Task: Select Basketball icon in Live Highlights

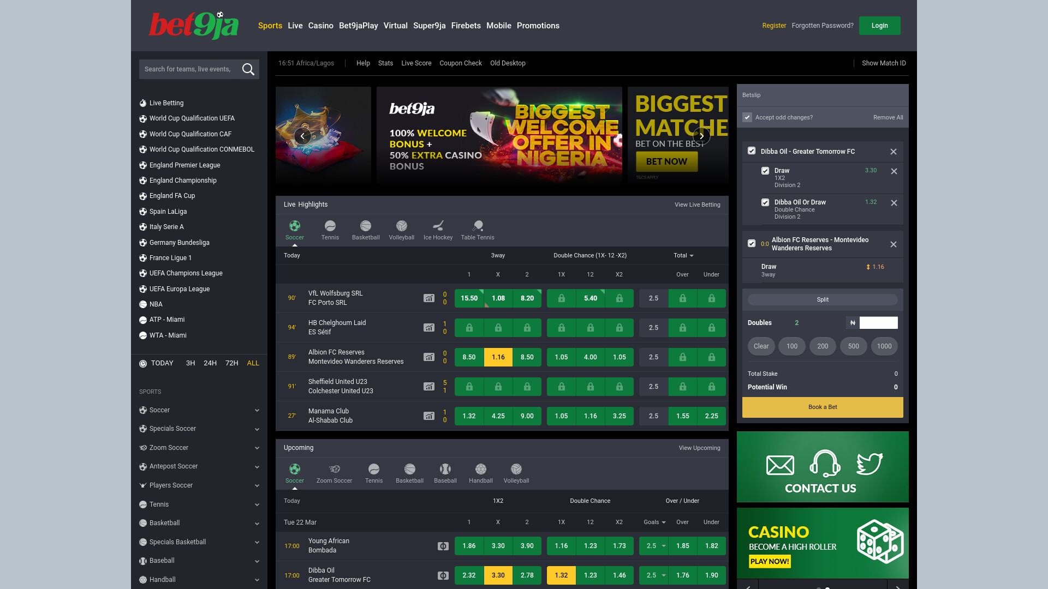Action: pyautogui.click(x=366, y=226)
